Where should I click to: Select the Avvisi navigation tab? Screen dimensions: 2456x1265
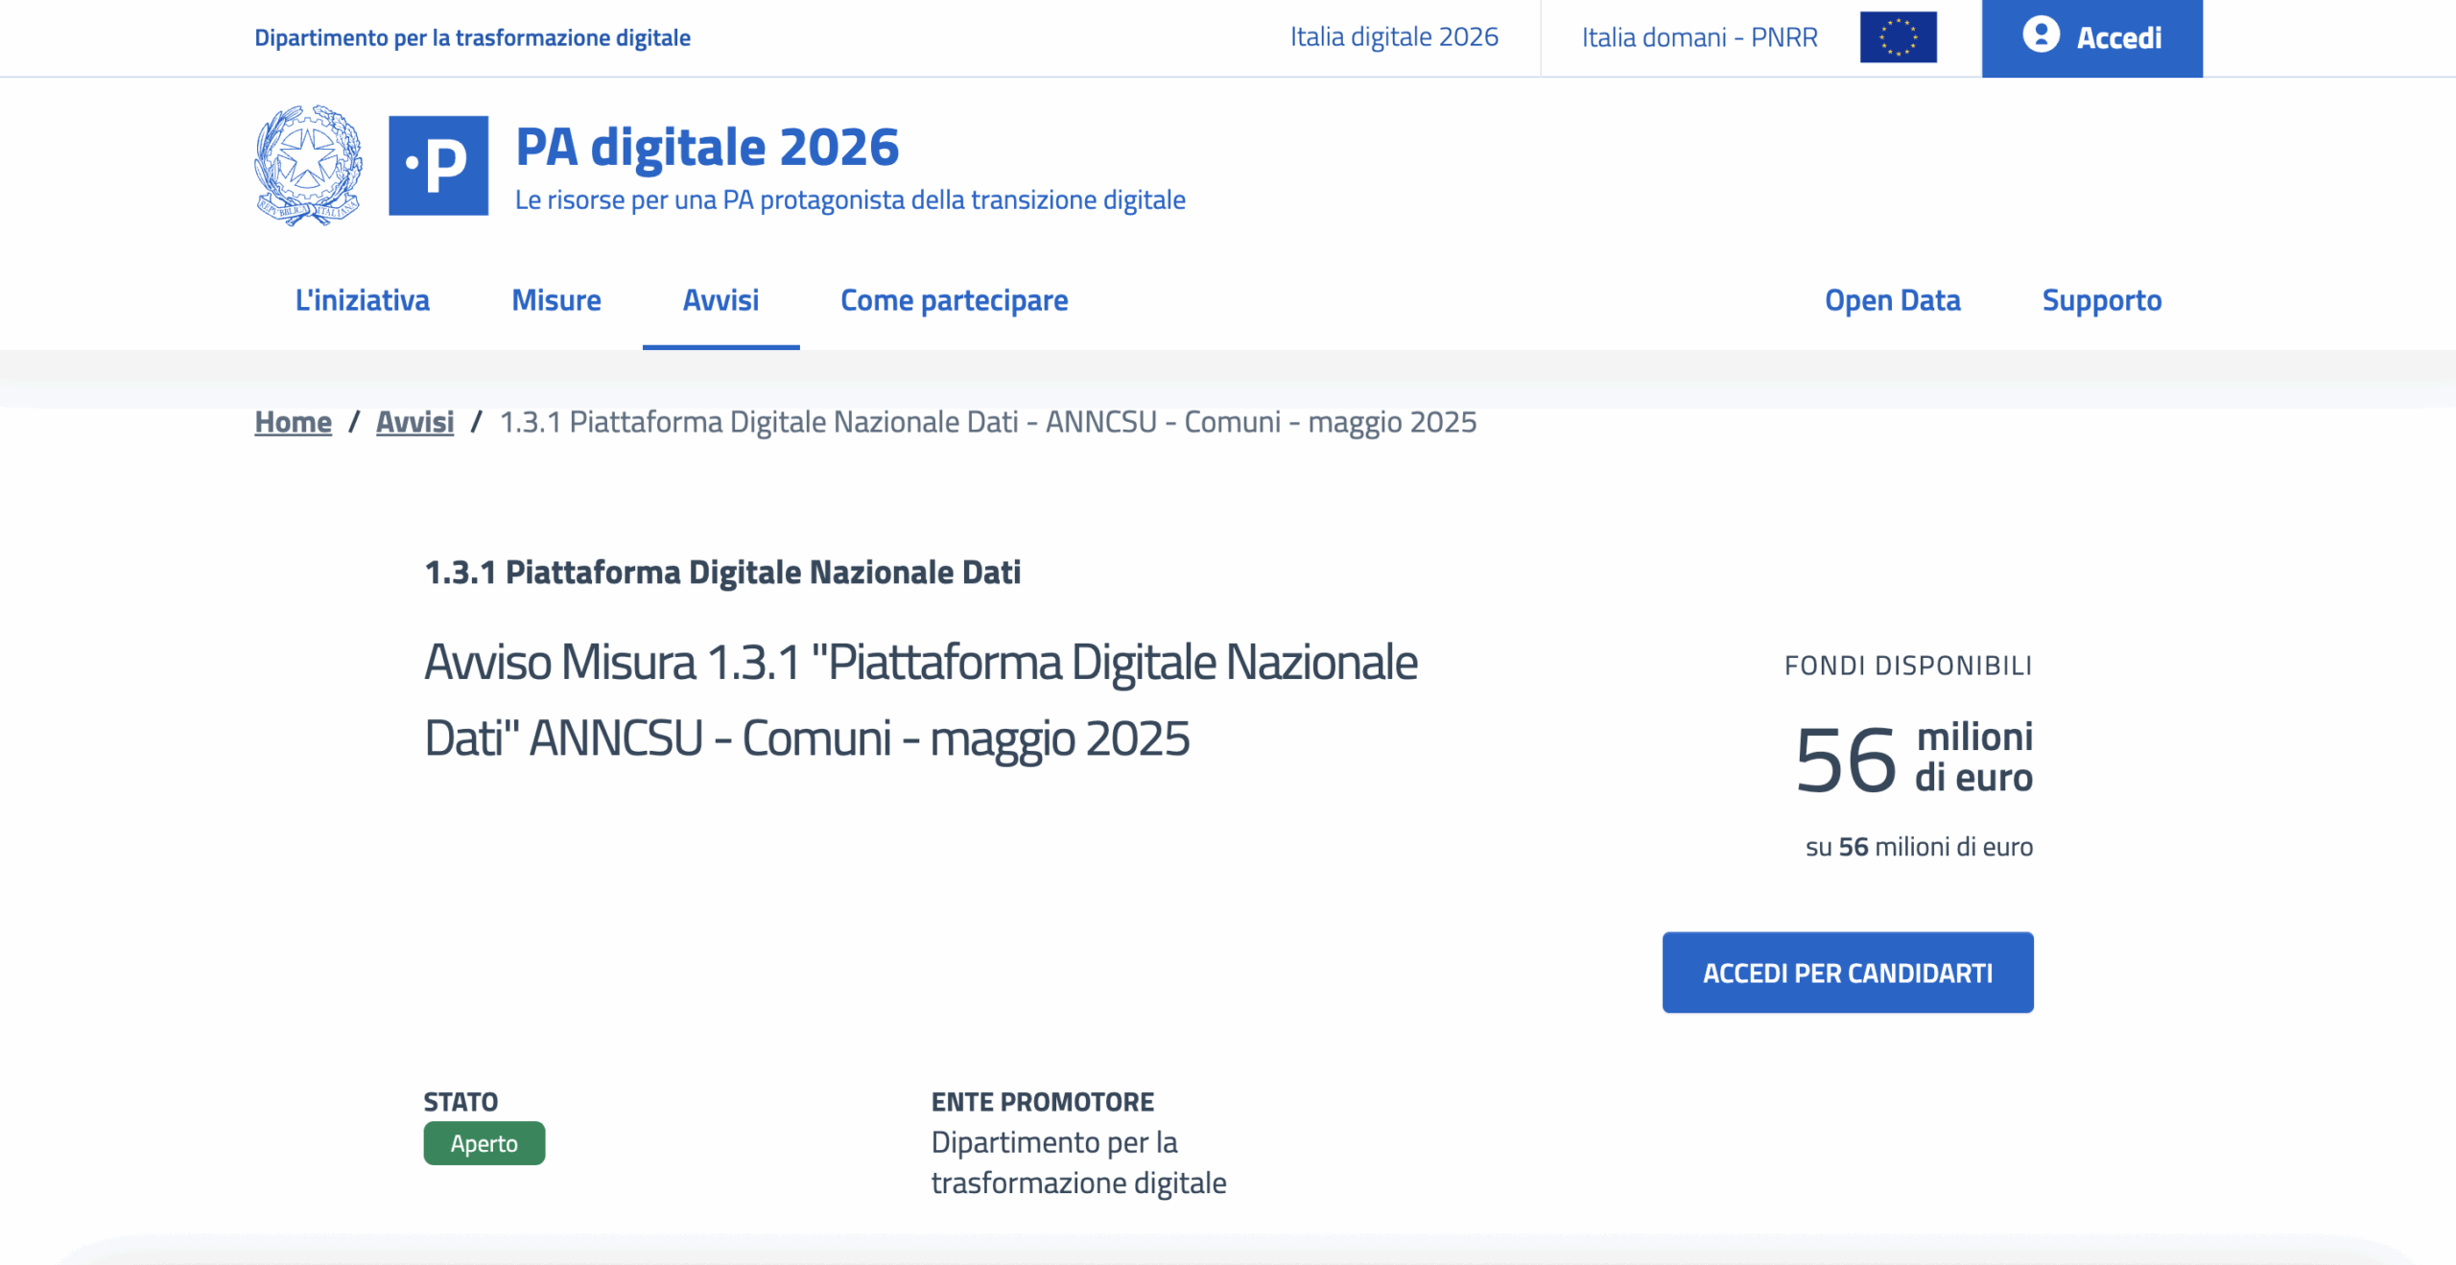[720, 300]
